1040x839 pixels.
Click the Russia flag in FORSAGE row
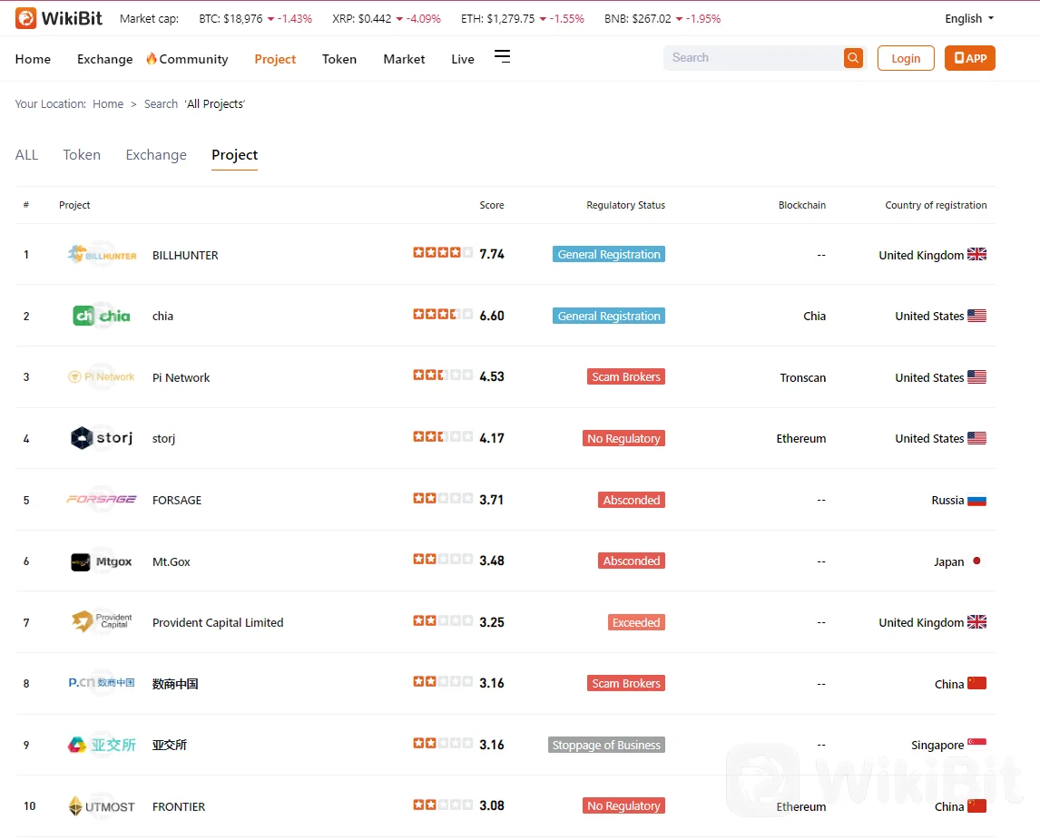(976, 501)
